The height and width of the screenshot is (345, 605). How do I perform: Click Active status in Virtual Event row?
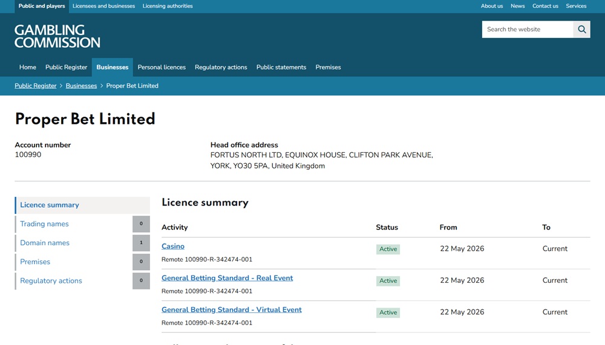pos(388,312)
